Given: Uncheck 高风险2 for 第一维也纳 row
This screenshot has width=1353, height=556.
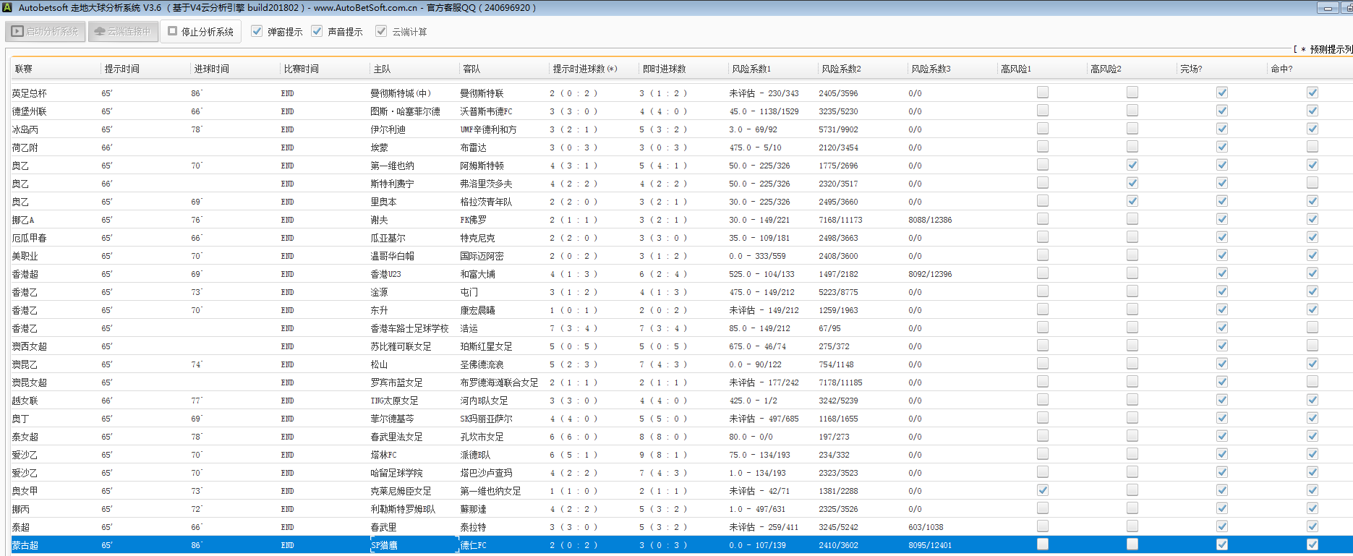Looking at the screenshot, I should (x=1132, y=165).
